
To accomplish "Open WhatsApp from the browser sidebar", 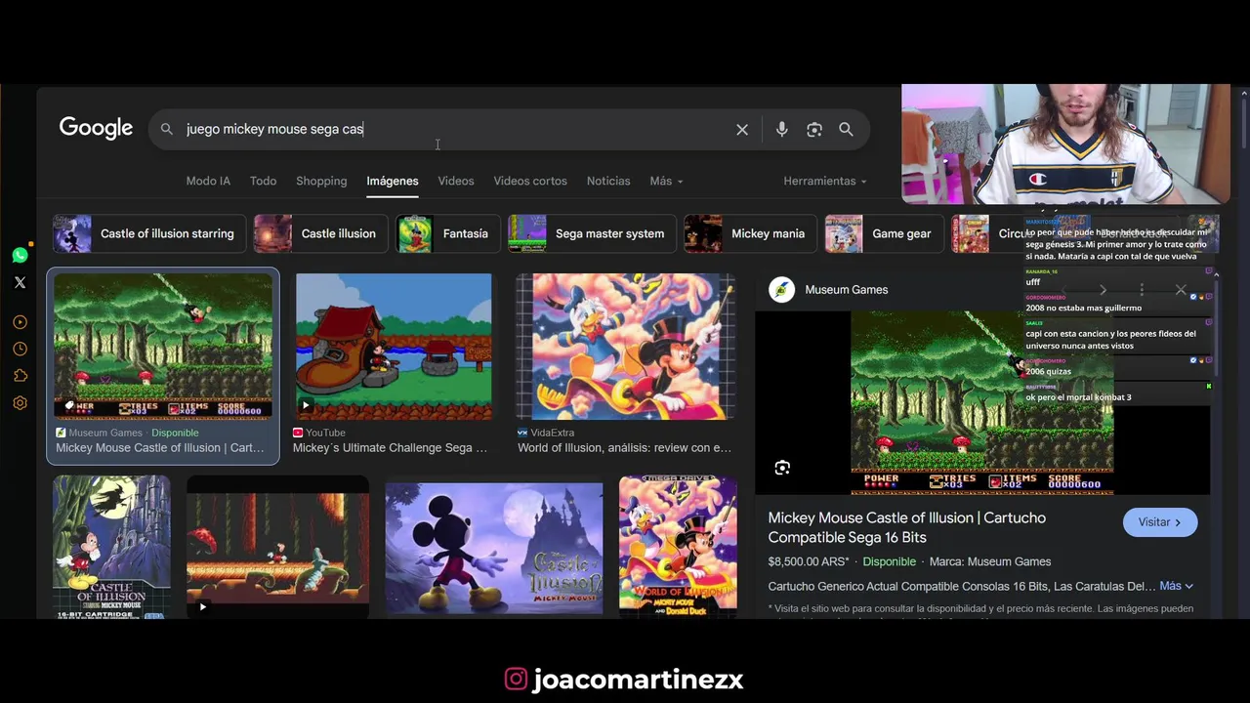I will (20, 256).
